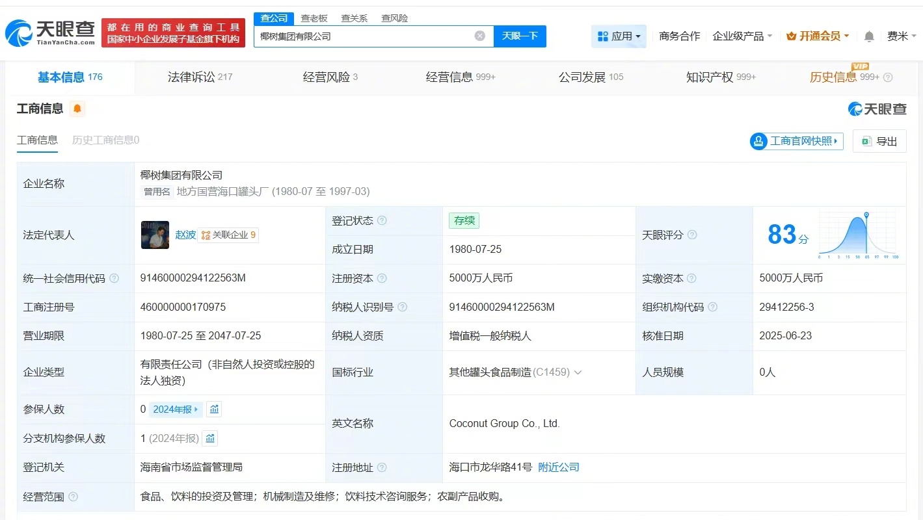
Task: Select the 查老板 search tab
Action: (315, 18)
